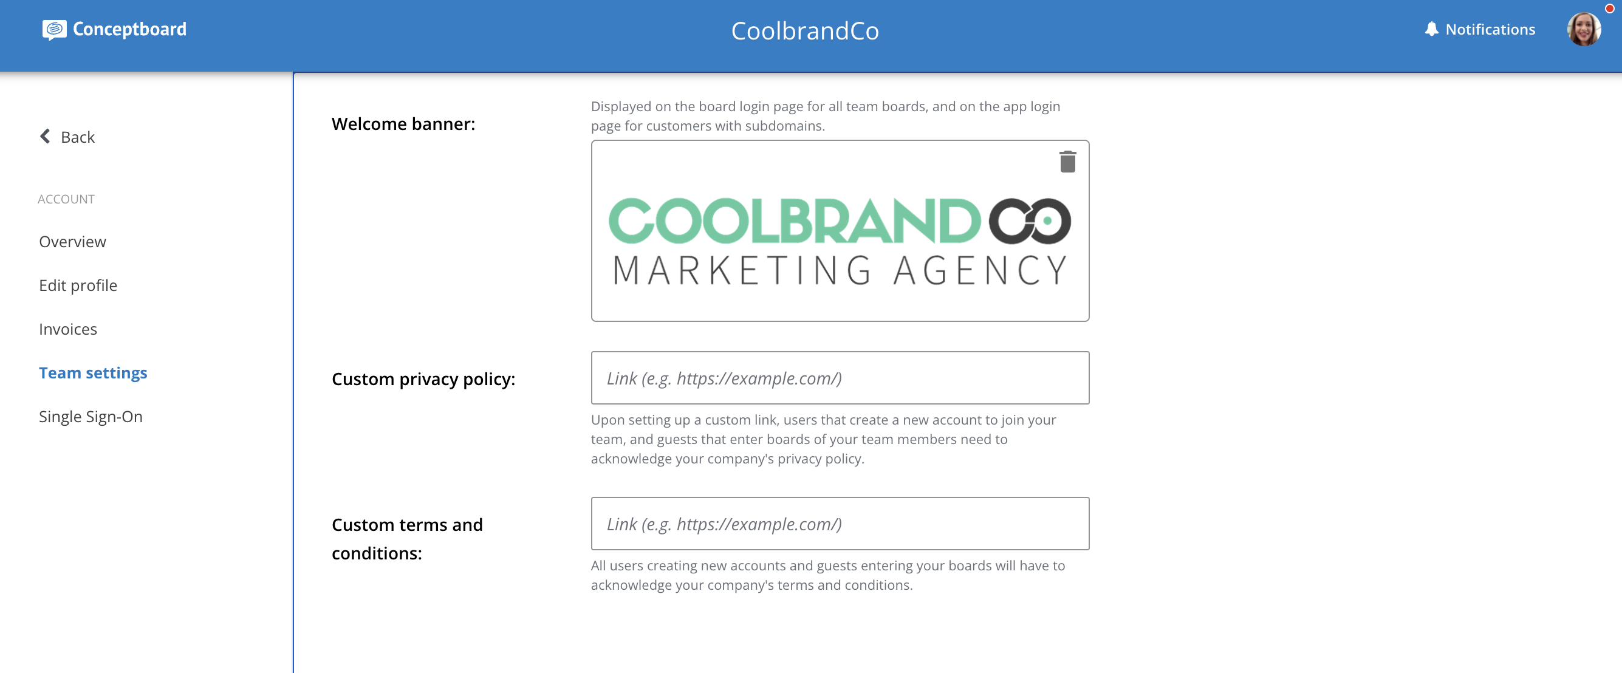The image size is (1622, 673).
Task: Click the Conceptboard logo icon
Action: point(54,30)
